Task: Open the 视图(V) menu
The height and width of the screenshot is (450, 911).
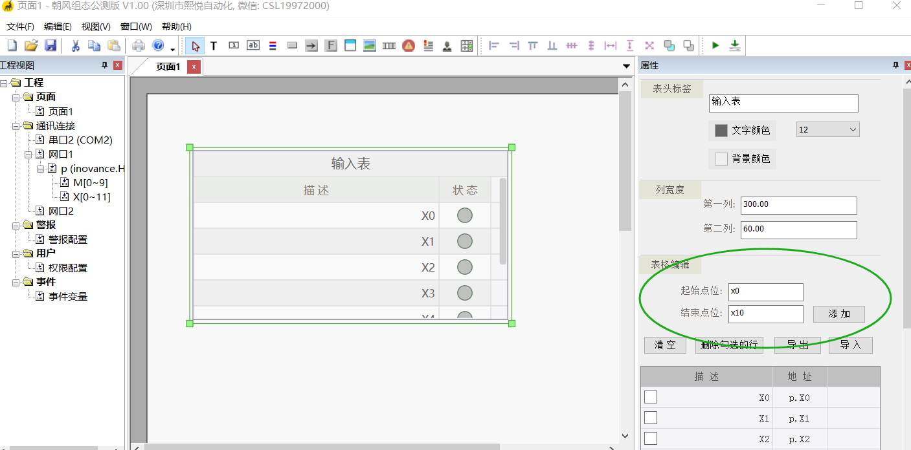Action: 95,27
